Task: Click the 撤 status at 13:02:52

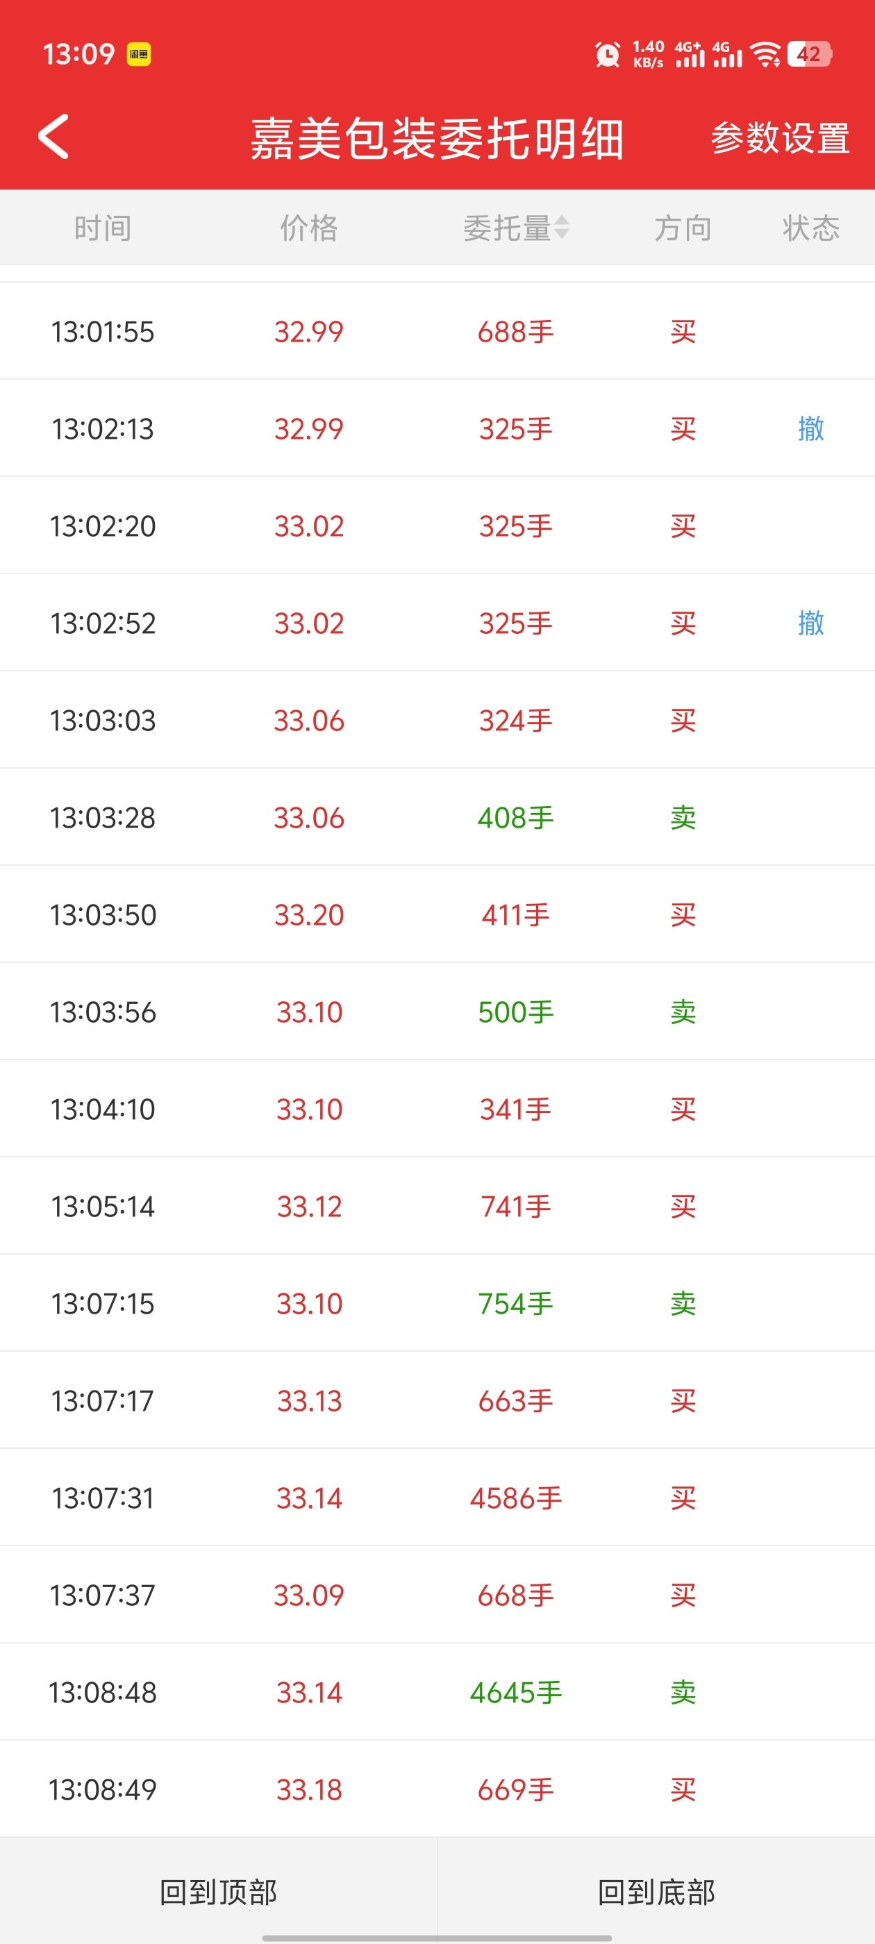Action: point(811,623)
